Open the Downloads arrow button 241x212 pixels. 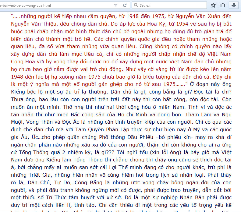pos(234,5)
